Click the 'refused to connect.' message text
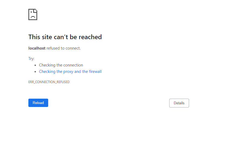234x141 pixels. click(63, 48)
